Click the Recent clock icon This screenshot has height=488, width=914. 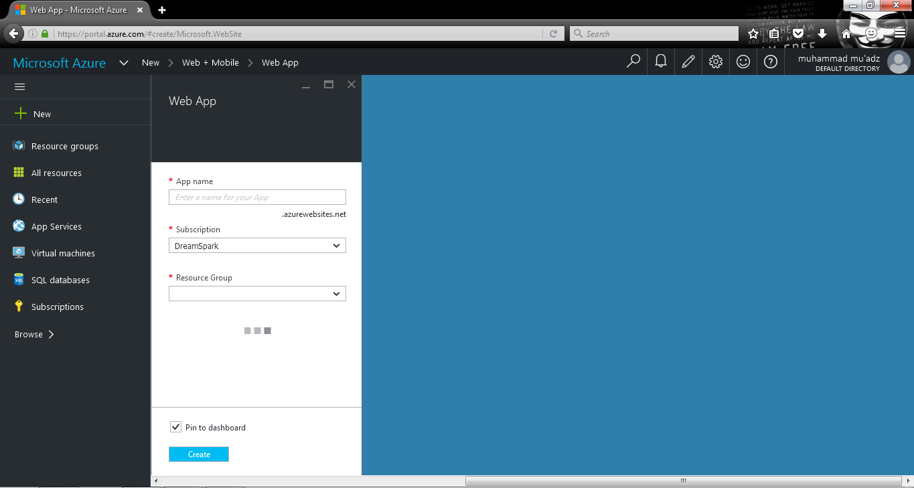coord(19,199)
